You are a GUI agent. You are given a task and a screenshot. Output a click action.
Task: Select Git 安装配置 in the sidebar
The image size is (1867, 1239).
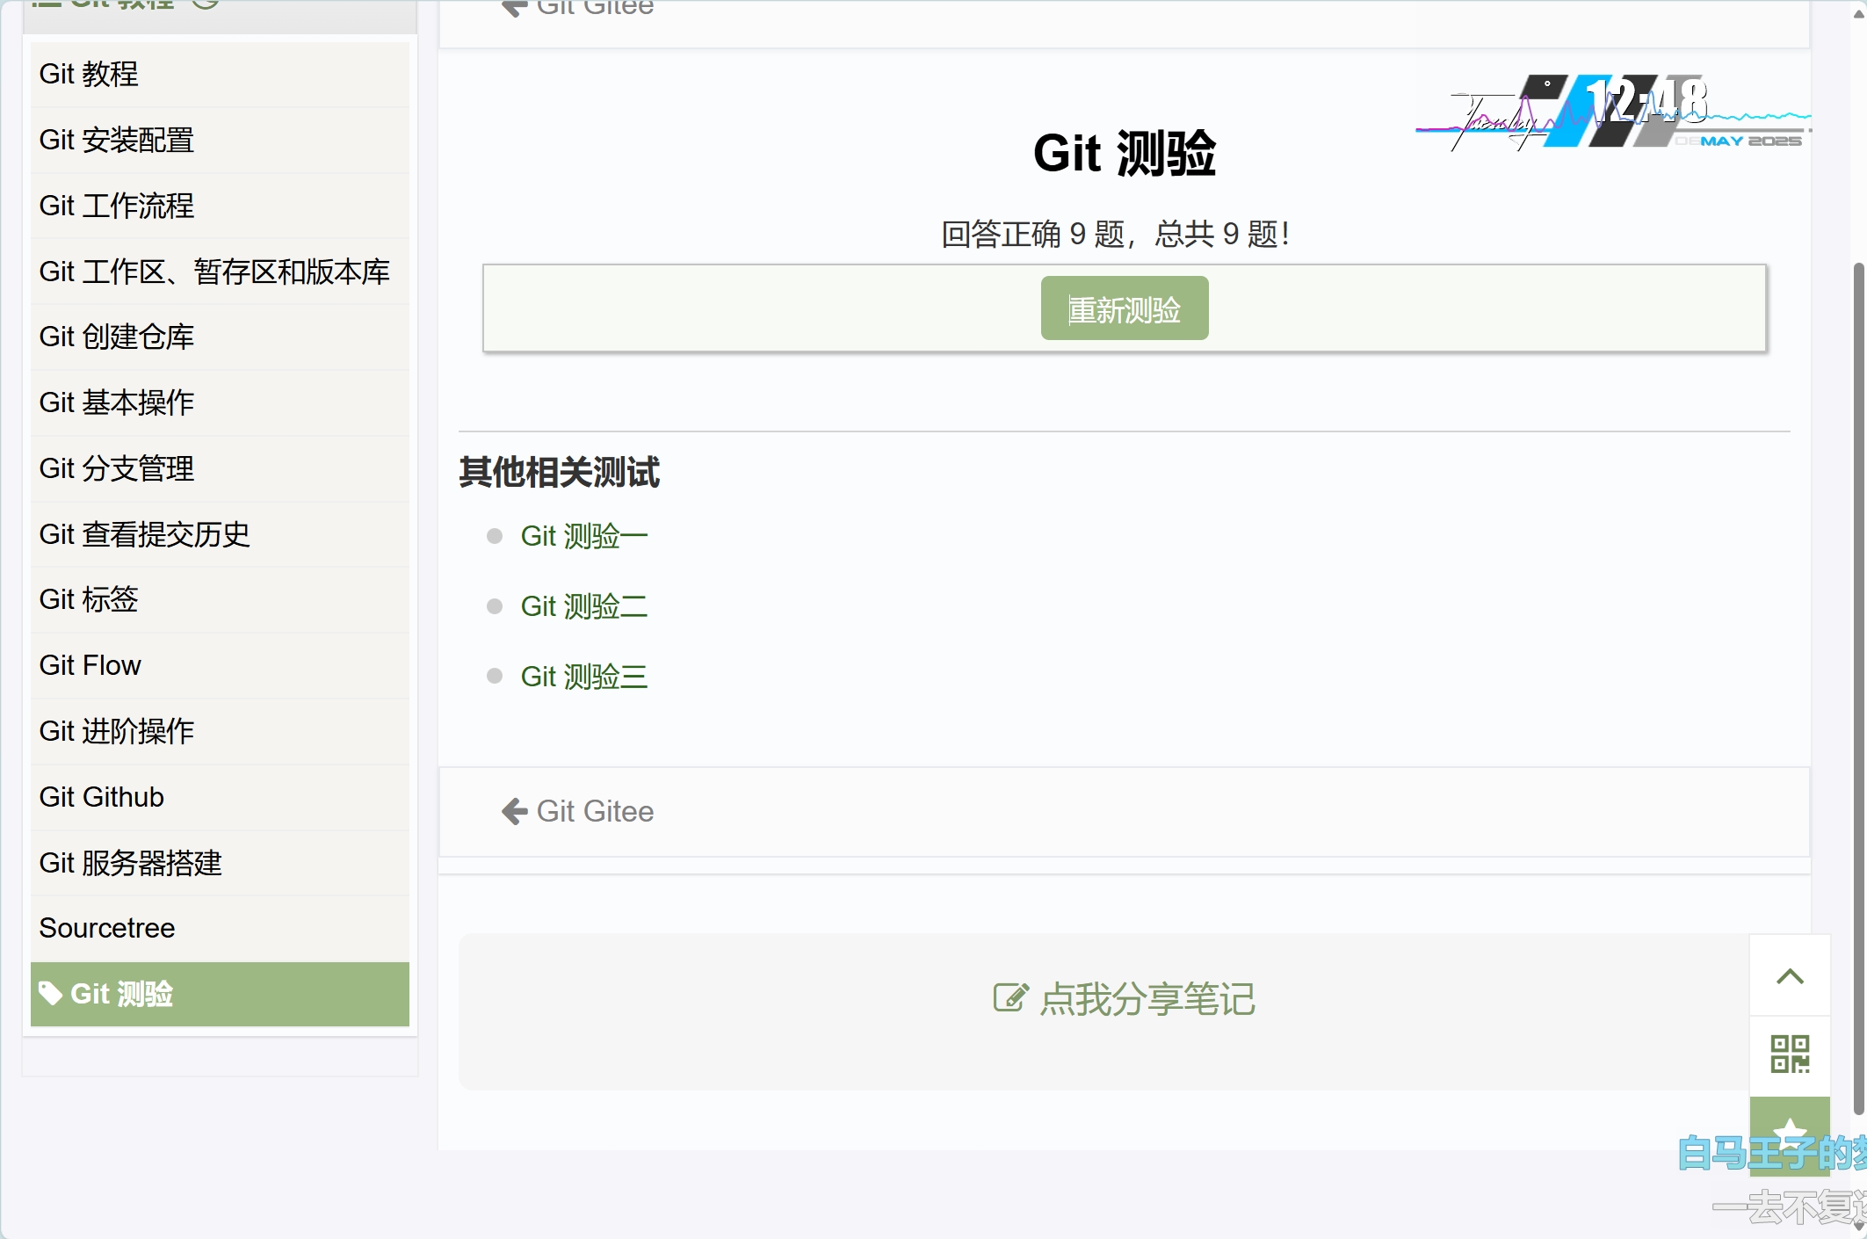[117, 140]
